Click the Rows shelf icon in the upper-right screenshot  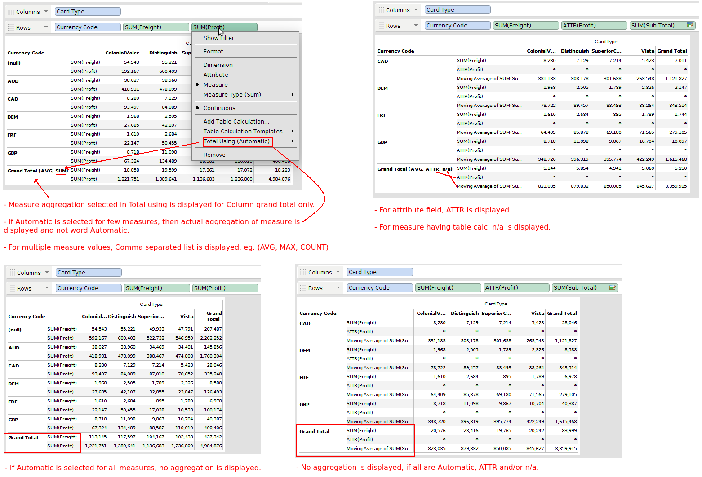381,26
